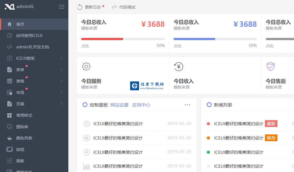Click the yen refund icon above 今日收入
Screen dimensions: 294x172
pyautogui.click(x=178, y=67)
